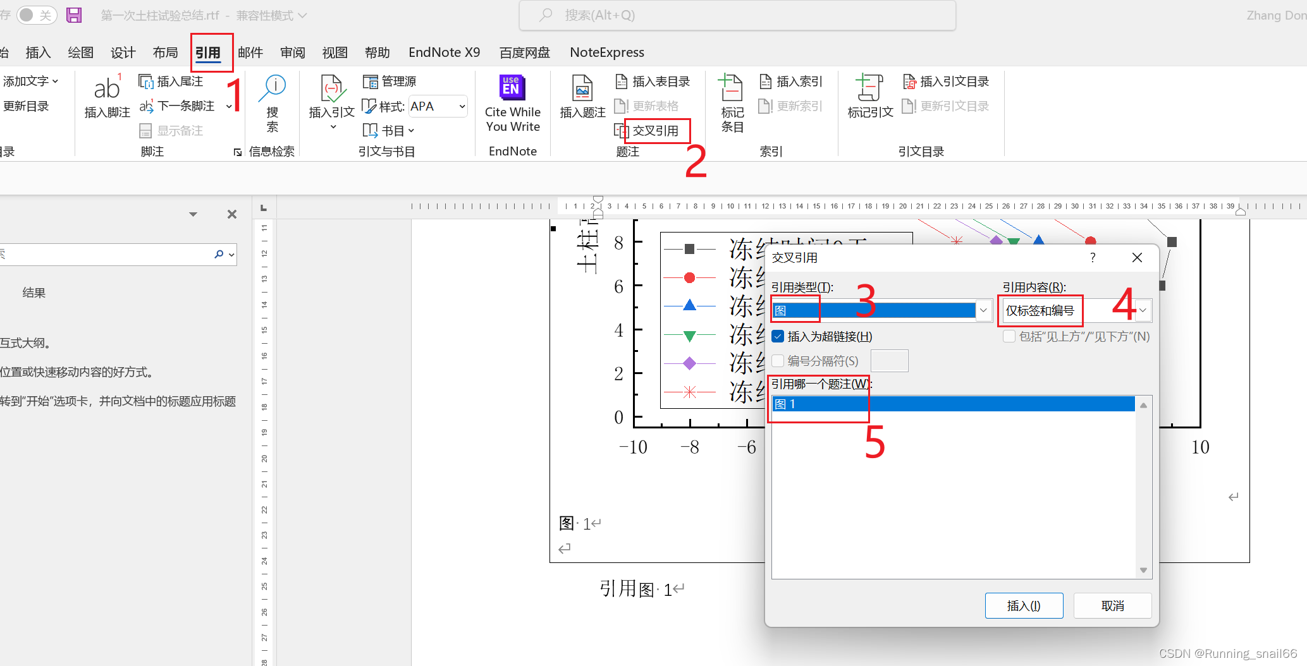The height and width of the screenshot is (666, 1307).
Task: Select the Results tab in navigation
Action: (x=34, y=293)
